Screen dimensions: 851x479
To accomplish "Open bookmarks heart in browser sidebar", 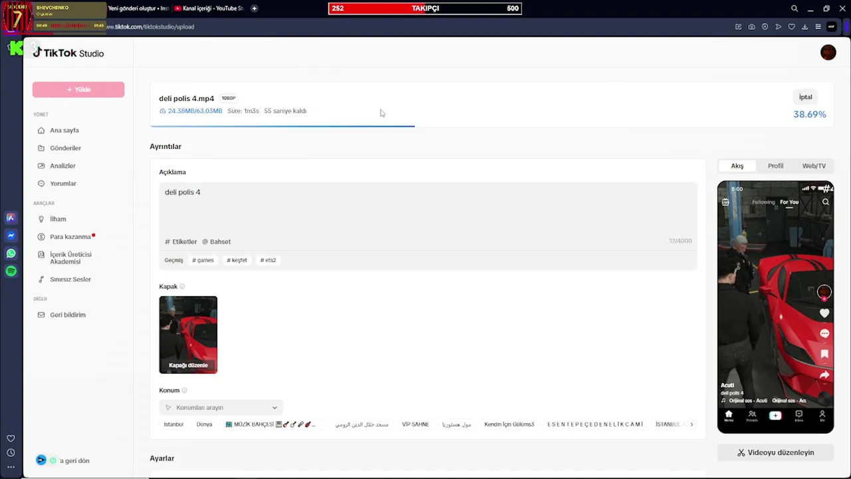I will coord(11,438).
